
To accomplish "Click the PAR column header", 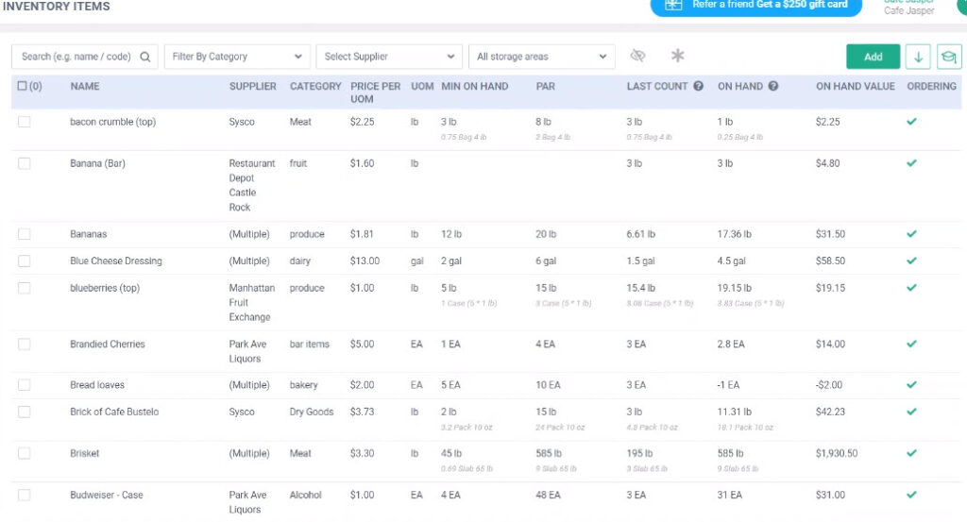I will coord(545,86).
